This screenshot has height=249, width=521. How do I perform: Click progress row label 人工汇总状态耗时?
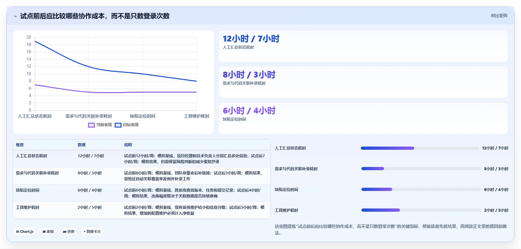pyautogui.click(x=290, y=148)
